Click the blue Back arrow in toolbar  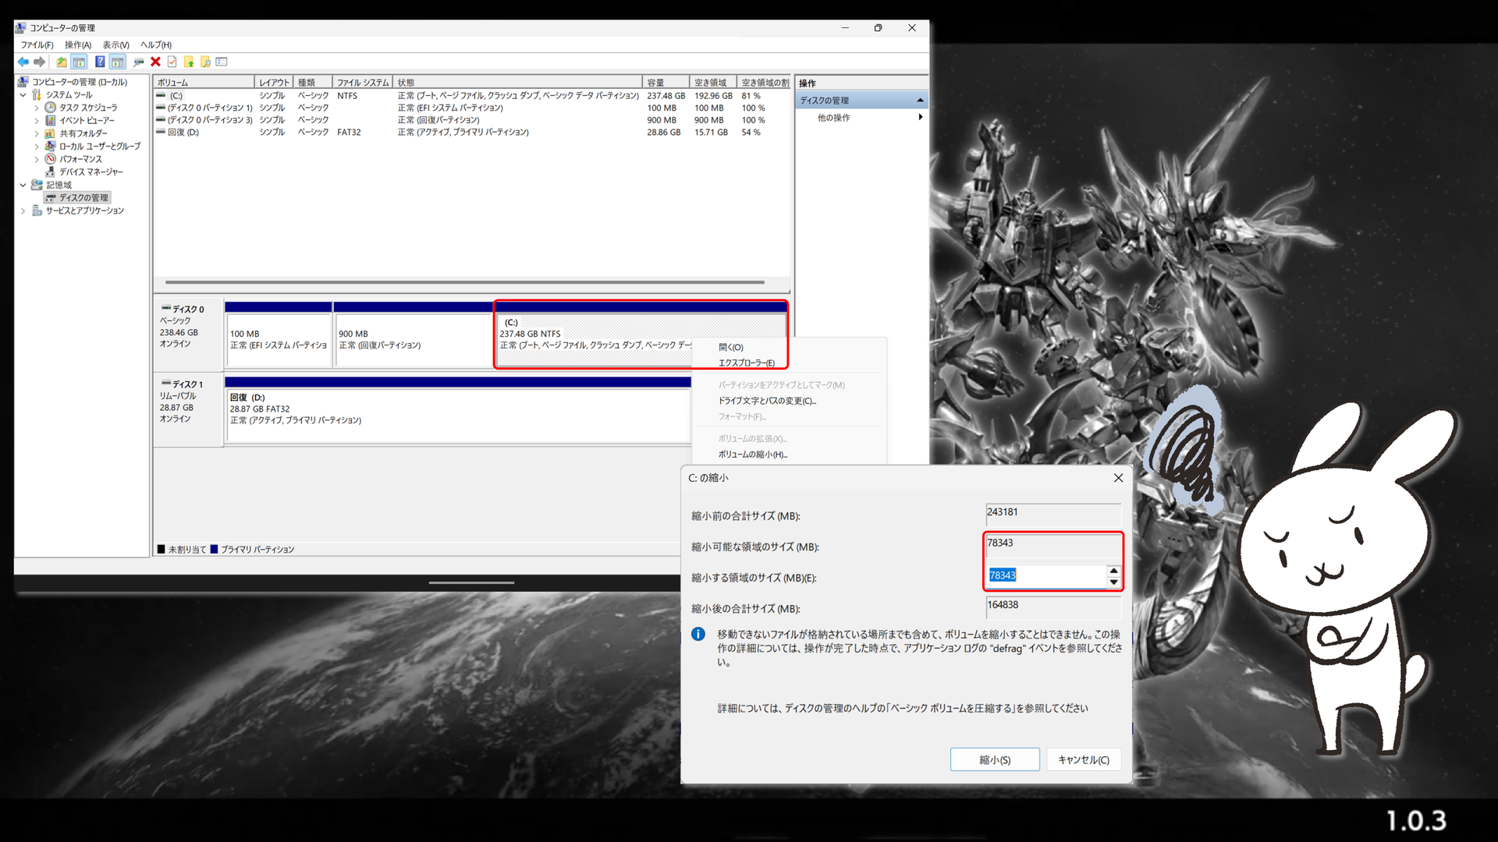click(x=23, y=62)
